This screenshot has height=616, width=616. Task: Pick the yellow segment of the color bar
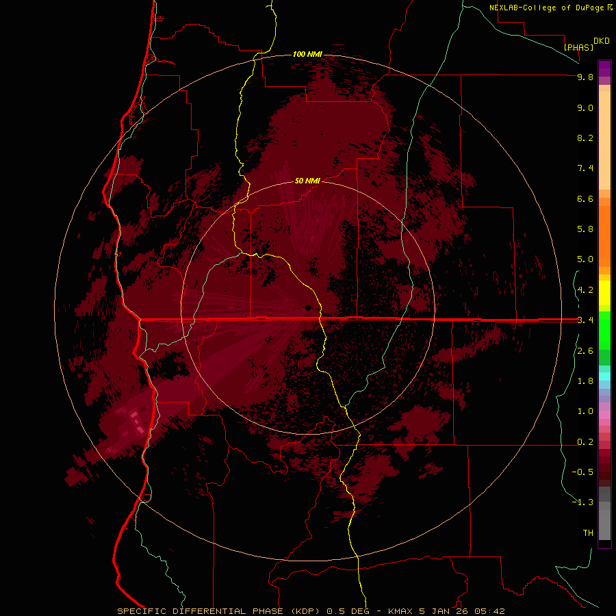(x=604, y=293)
